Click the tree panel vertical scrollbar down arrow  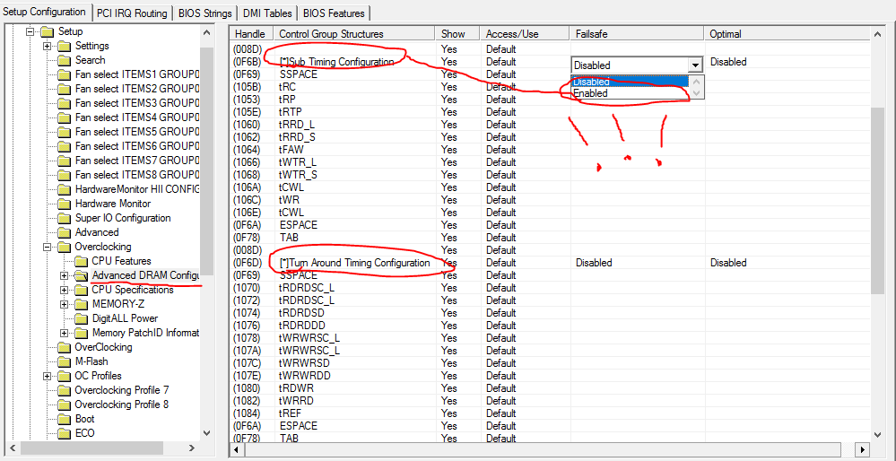[x=207, y=433]
